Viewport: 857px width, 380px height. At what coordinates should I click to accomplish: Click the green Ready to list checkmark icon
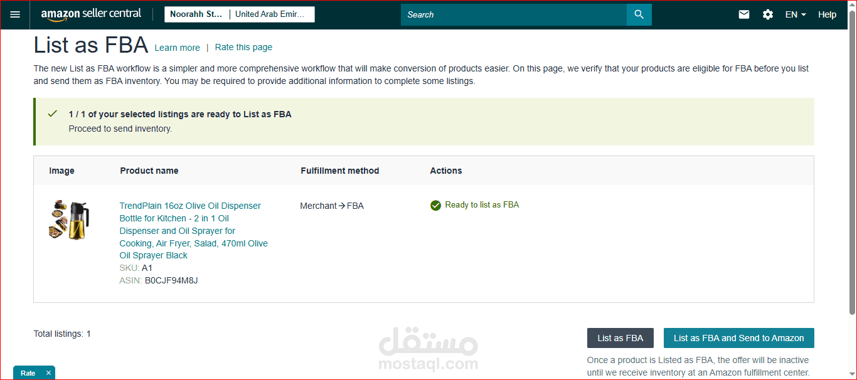435,205
